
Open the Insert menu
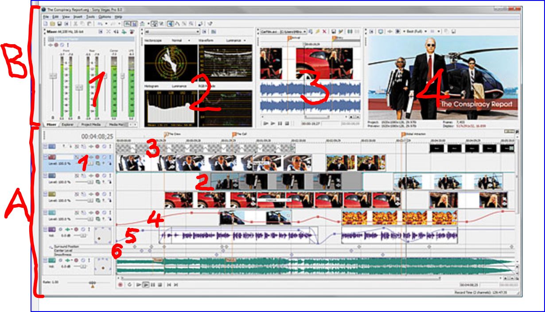(78, 17)
